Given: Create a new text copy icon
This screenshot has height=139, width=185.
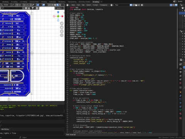Looking at the screenshot, I should pyautogui.click(x=133, y=5).
